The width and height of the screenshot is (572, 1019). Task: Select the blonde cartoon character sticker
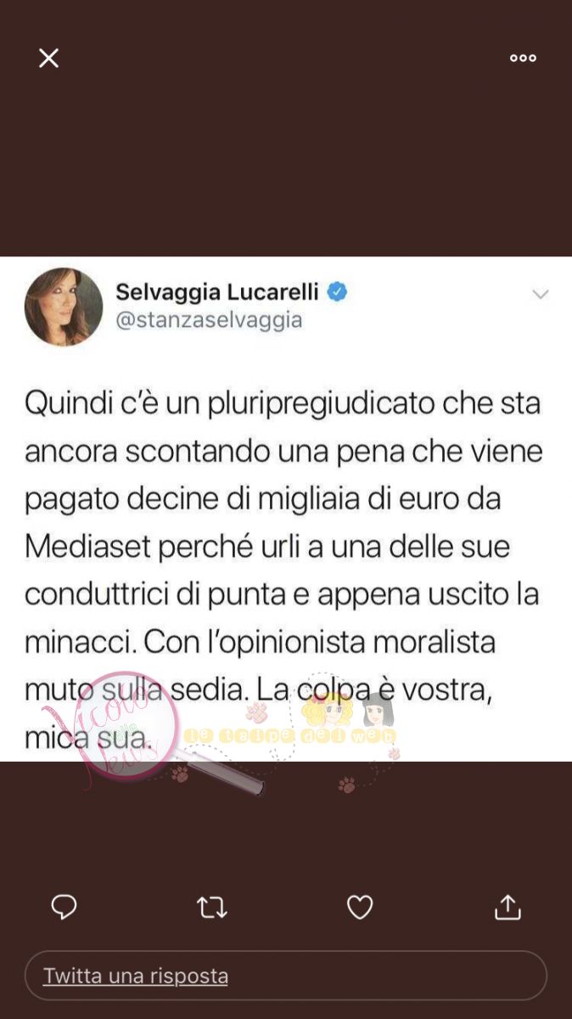point(328,710)
